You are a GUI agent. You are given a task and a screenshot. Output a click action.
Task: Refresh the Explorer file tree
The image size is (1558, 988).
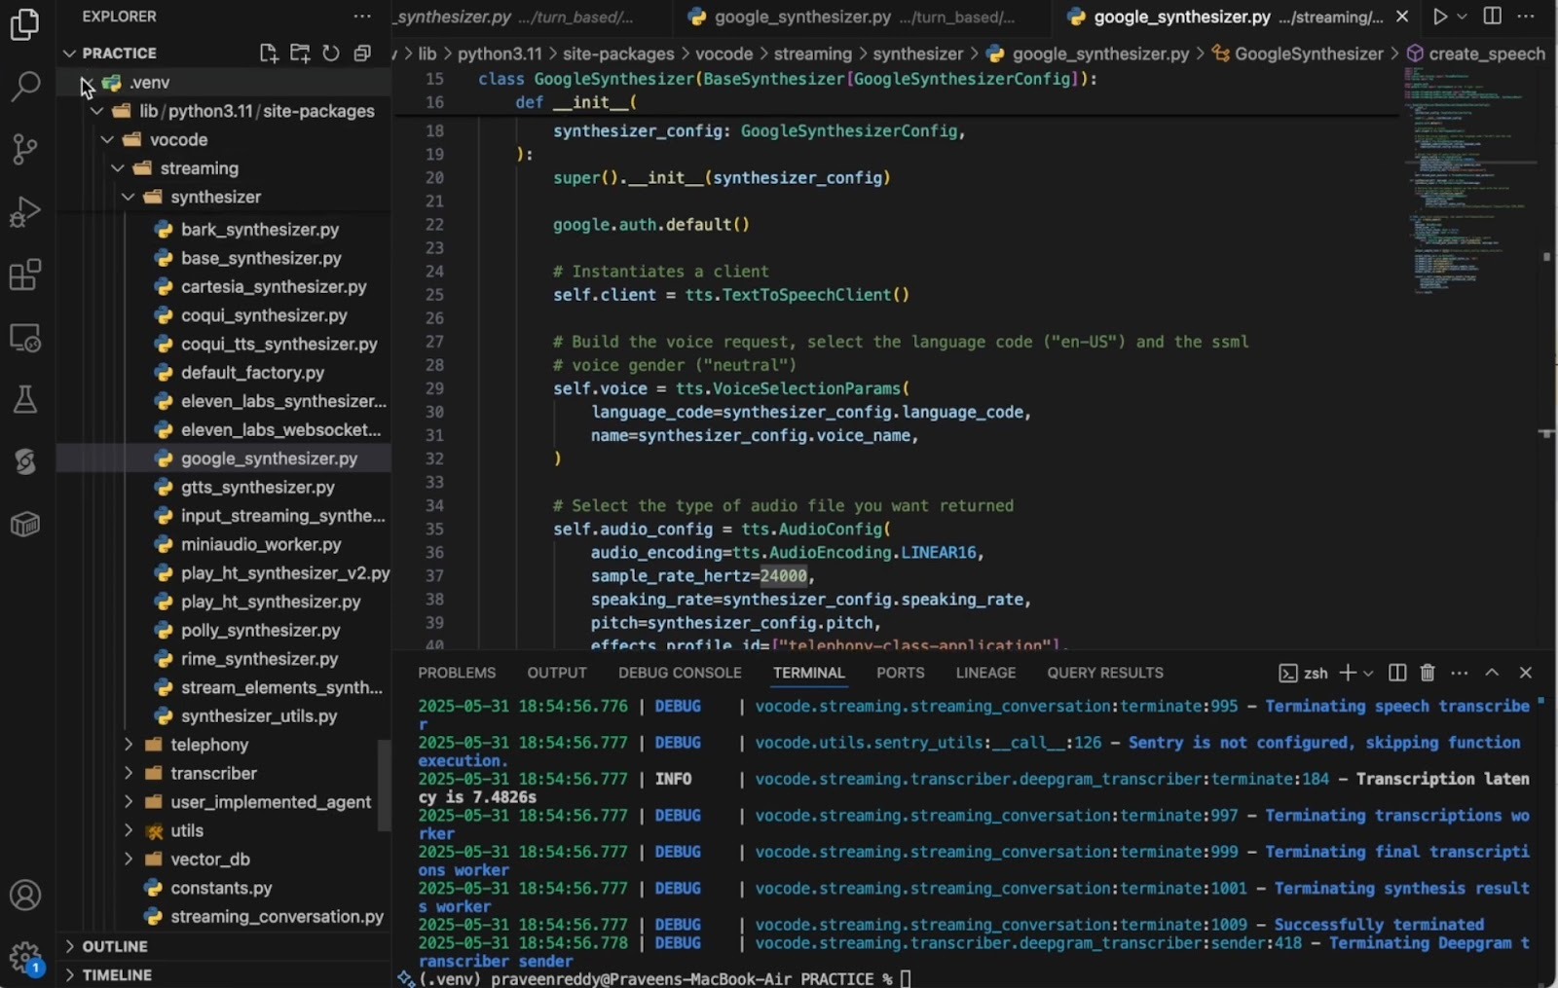(331, 54)
